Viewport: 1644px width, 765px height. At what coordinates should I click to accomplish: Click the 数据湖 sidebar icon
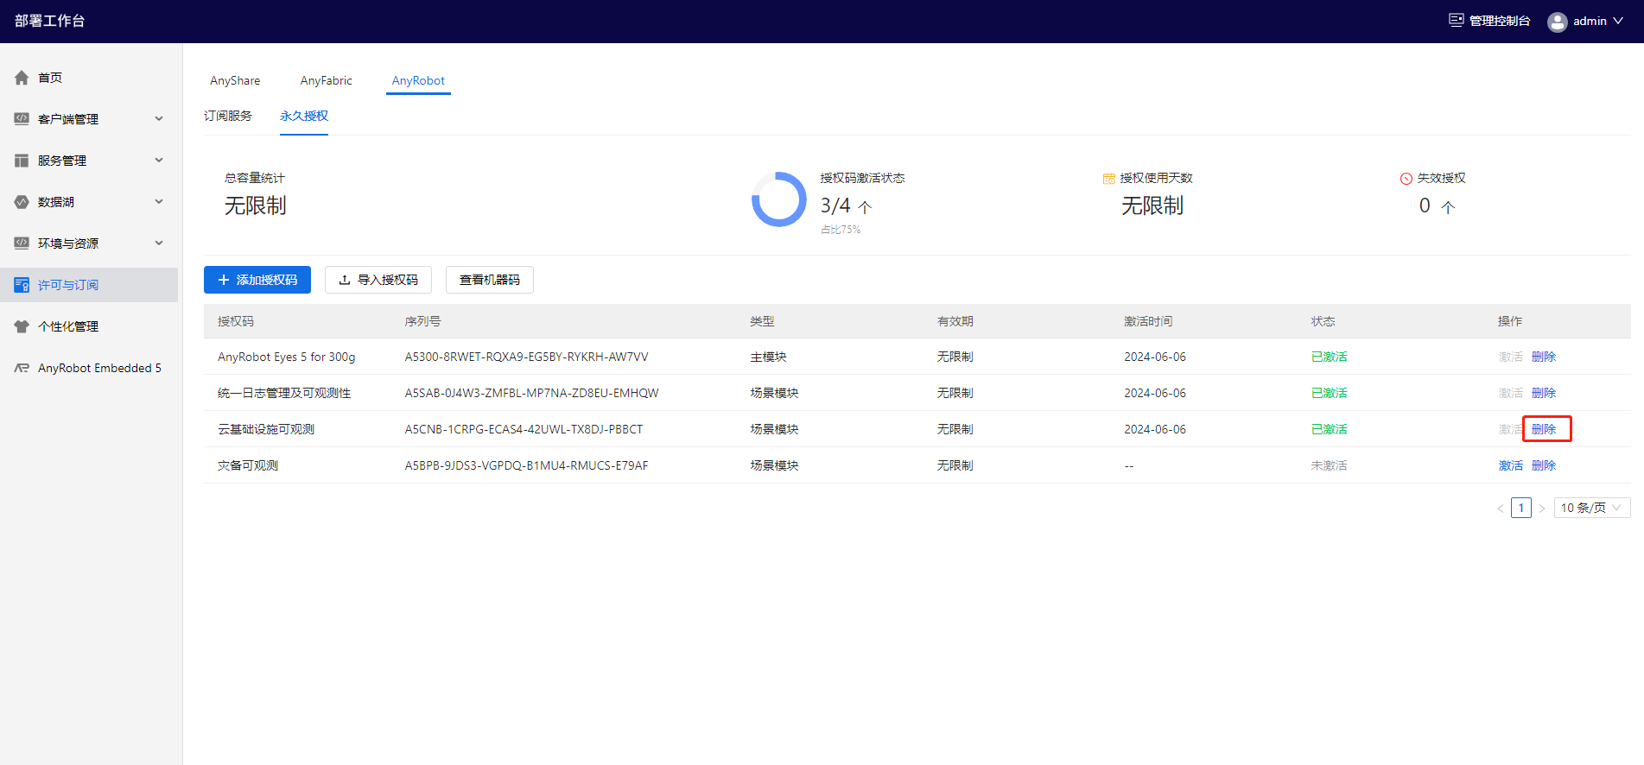click(22, 202)
